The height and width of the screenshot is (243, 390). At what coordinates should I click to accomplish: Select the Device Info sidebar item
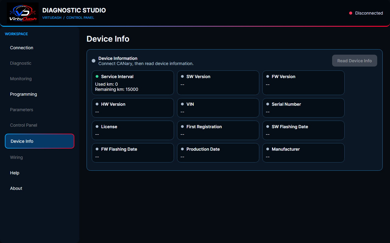click(40, 141)
